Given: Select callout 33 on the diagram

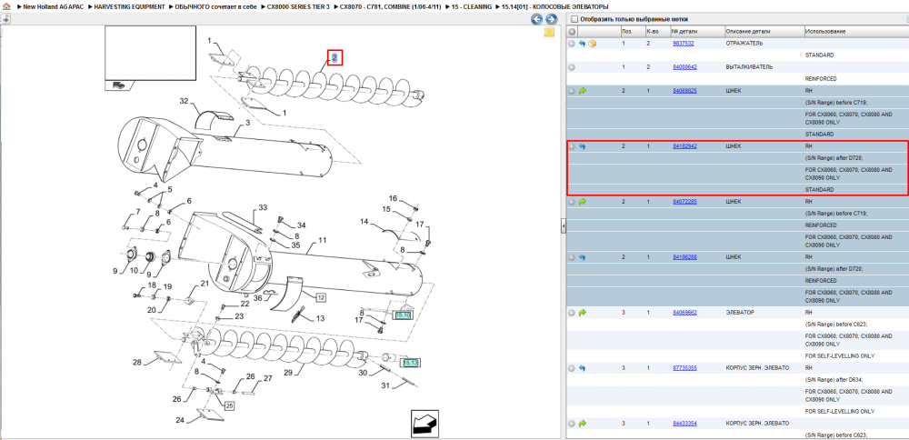Looking at the screenshot, I should point(263,207).
